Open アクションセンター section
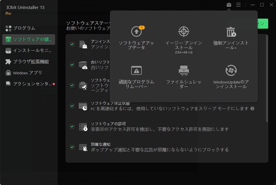The width and height of the screenshot is (276, 185). 29,84
